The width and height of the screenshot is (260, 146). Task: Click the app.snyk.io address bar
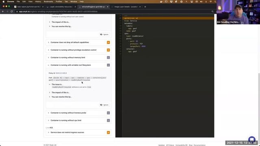115,12
